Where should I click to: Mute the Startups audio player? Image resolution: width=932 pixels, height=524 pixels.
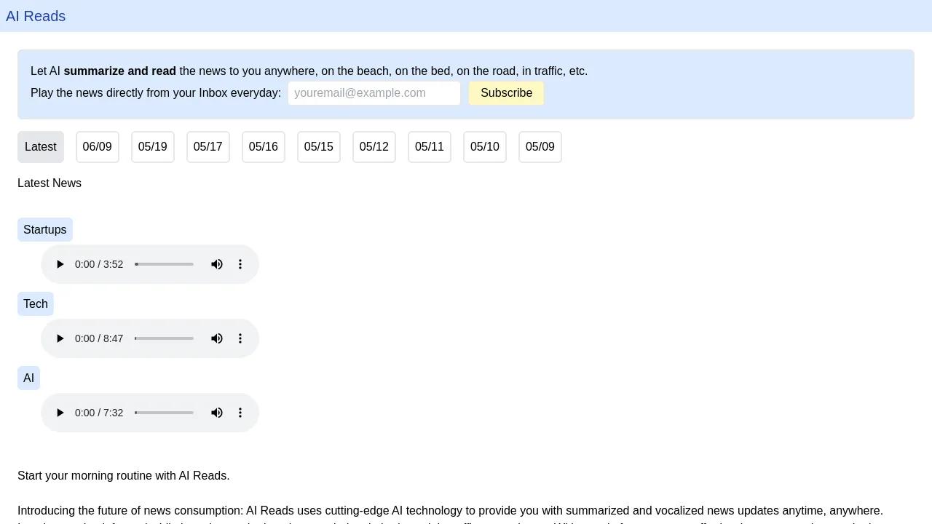(217, 264)
